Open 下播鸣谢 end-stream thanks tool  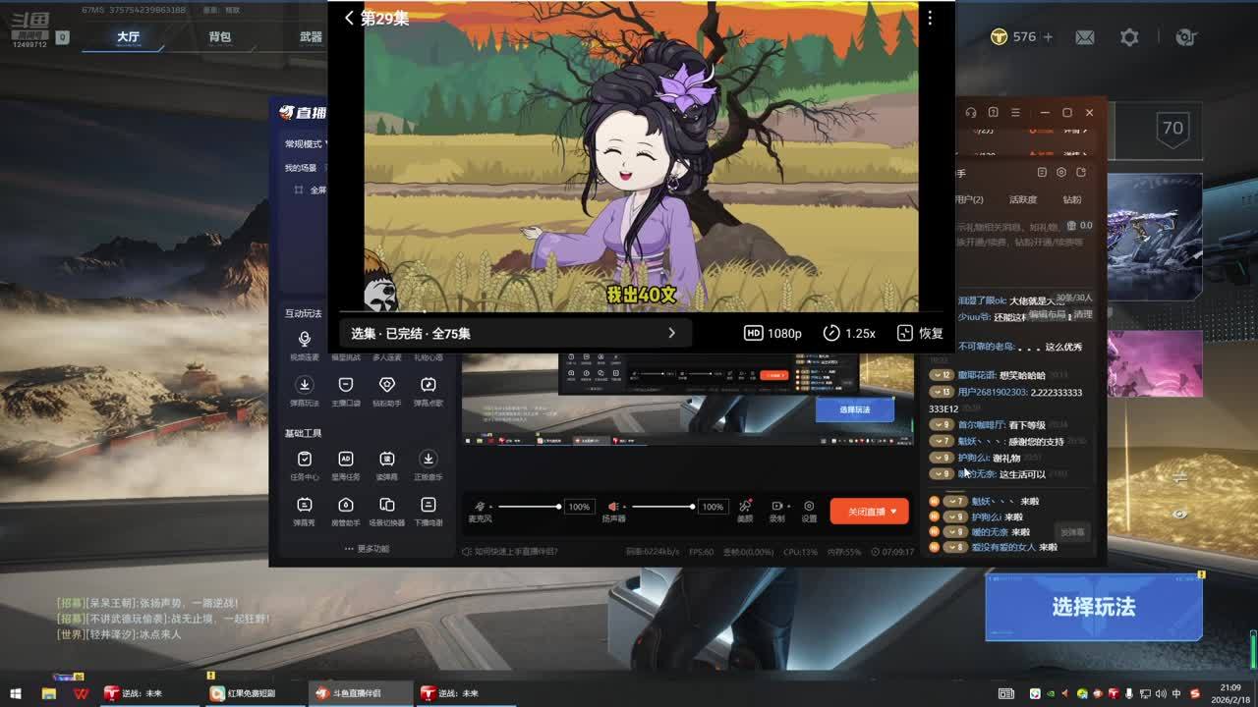pos(429,511)
